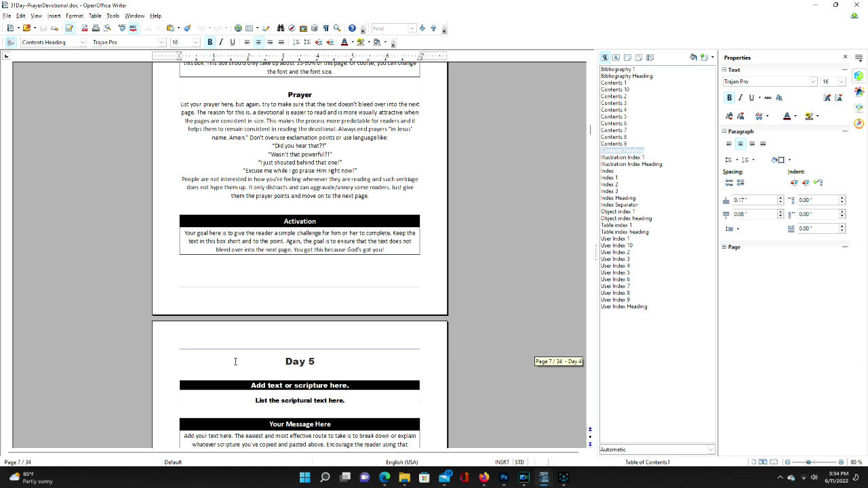Open the sidebar font name dropdown Trajan Pro
This screenshot has width=868, height=488.
813,81
